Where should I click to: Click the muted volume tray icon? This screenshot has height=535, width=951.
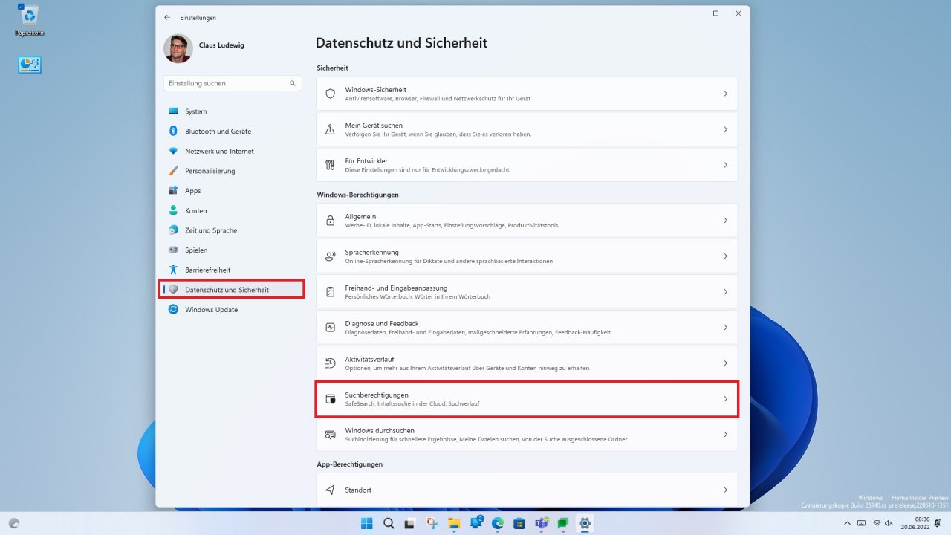(889, 523)
